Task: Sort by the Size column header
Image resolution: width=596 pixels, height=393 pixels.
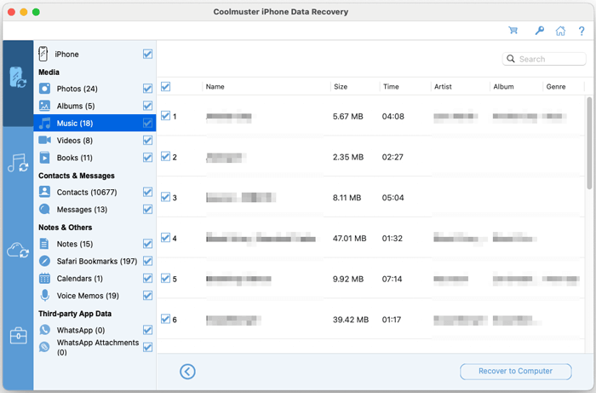Action: tap(341, 87)
